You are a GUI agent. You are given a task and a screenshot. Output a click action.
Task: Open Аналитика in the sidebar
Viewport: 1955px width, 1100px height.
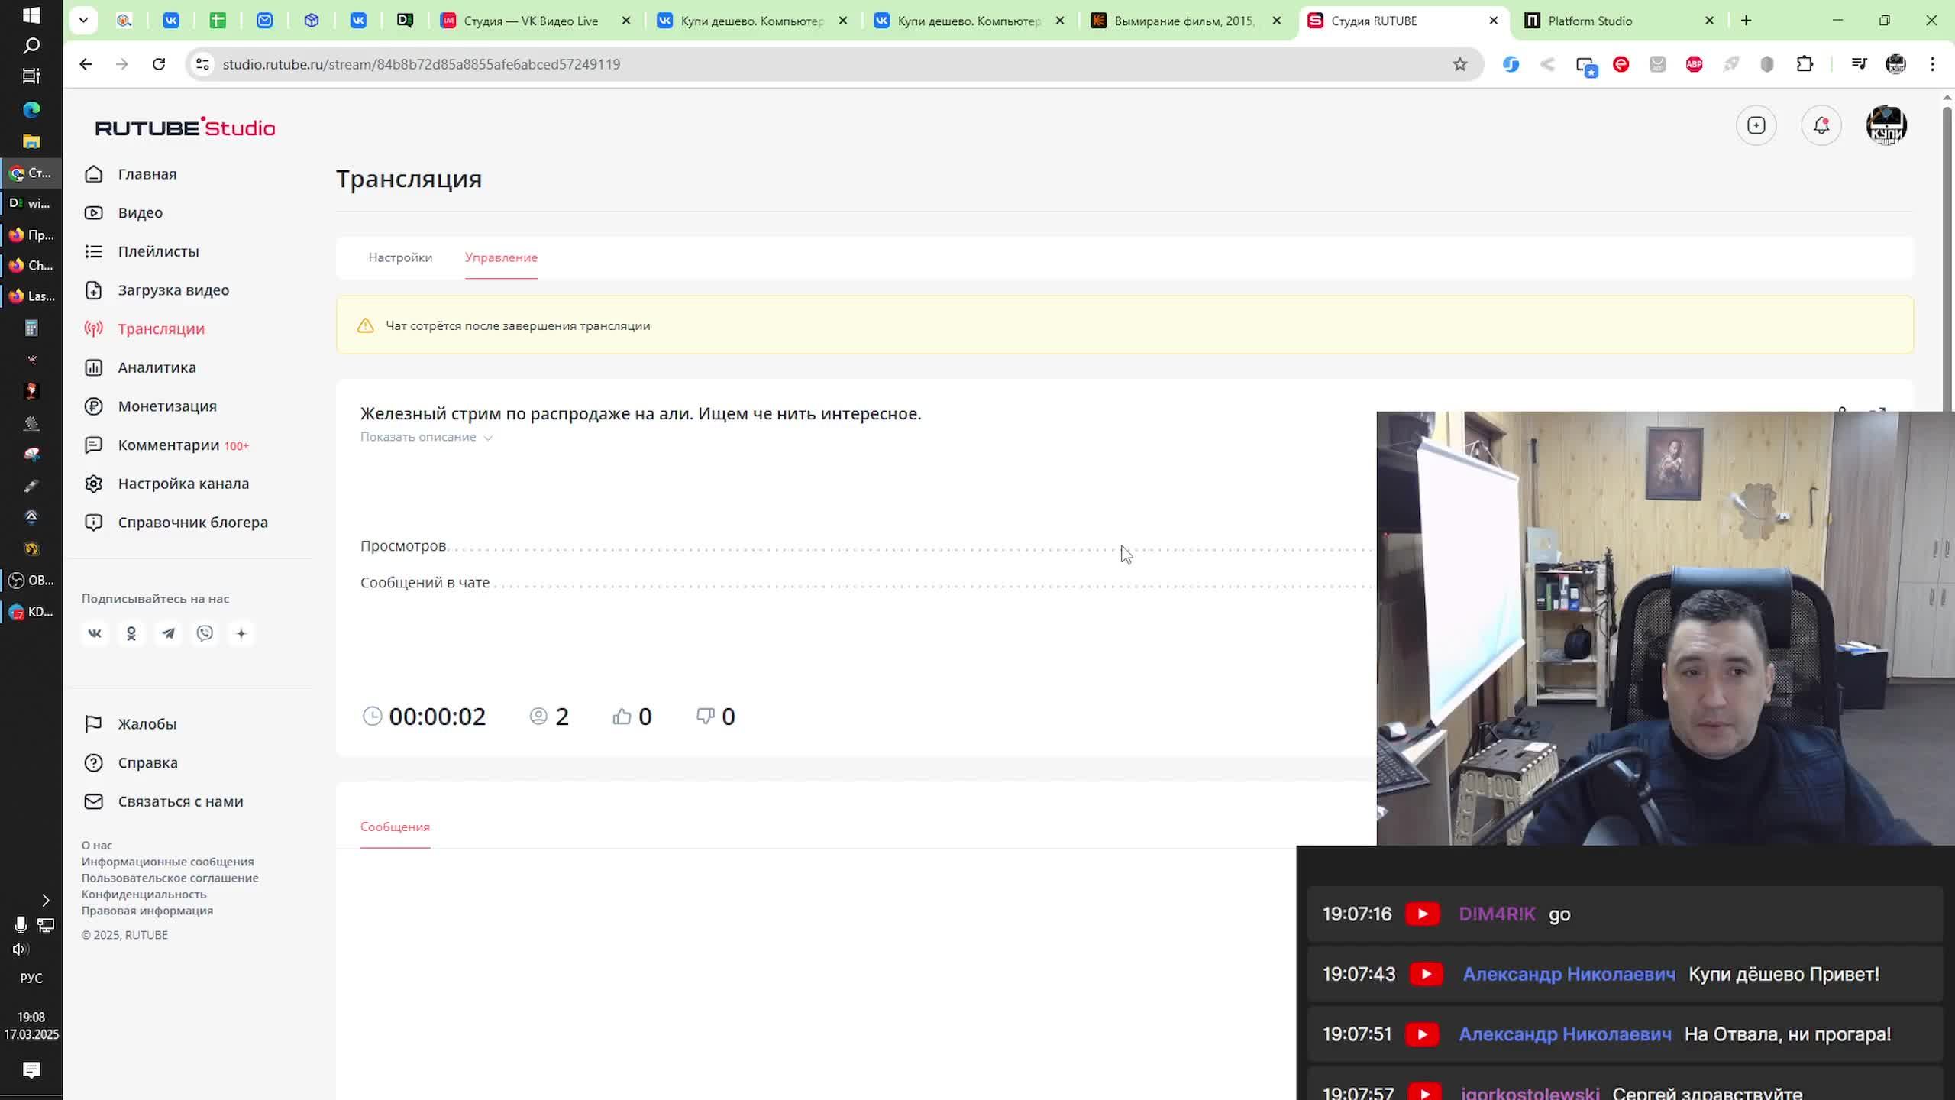point(157,367)
